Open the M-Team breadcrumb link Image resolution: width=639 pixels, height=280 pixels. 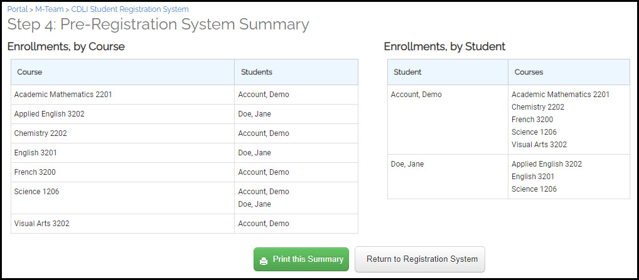49,9
